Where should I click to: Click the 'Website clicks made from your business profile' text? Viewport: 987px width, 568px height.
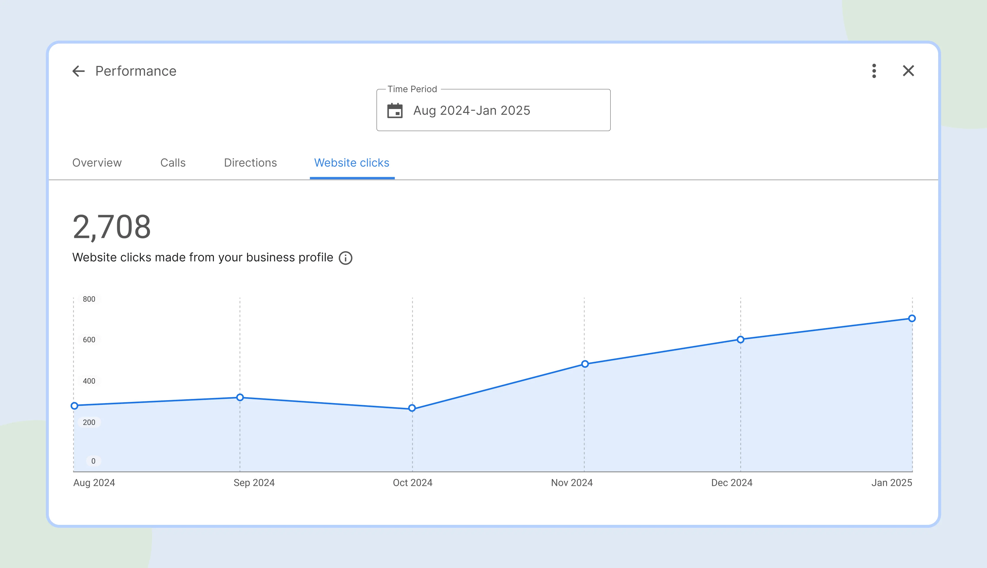[203, 257]
